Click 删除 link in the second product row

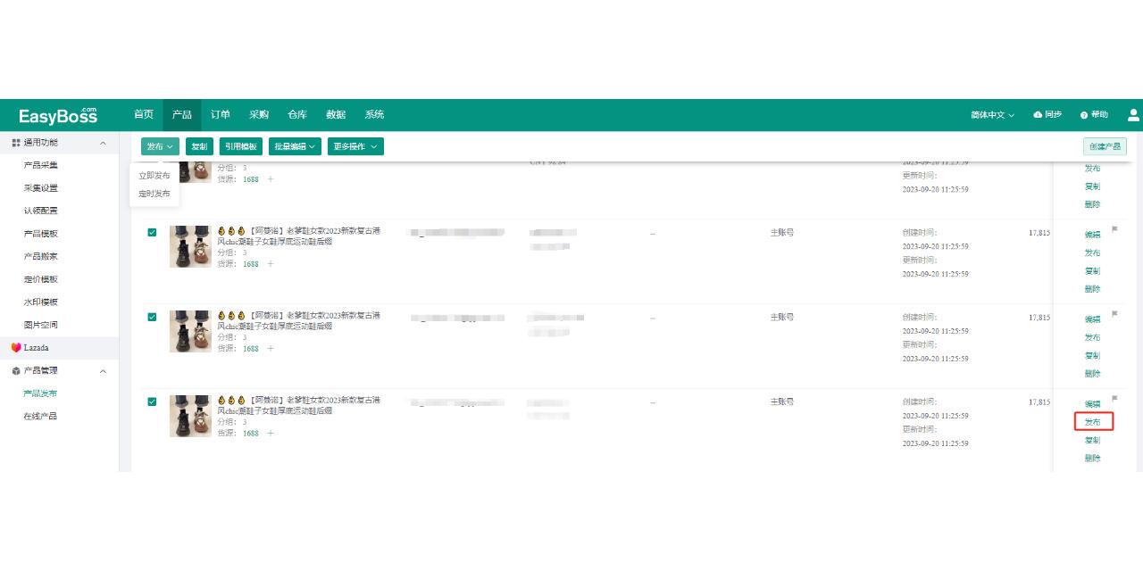pyautogui.click(x=1092, y=289)
